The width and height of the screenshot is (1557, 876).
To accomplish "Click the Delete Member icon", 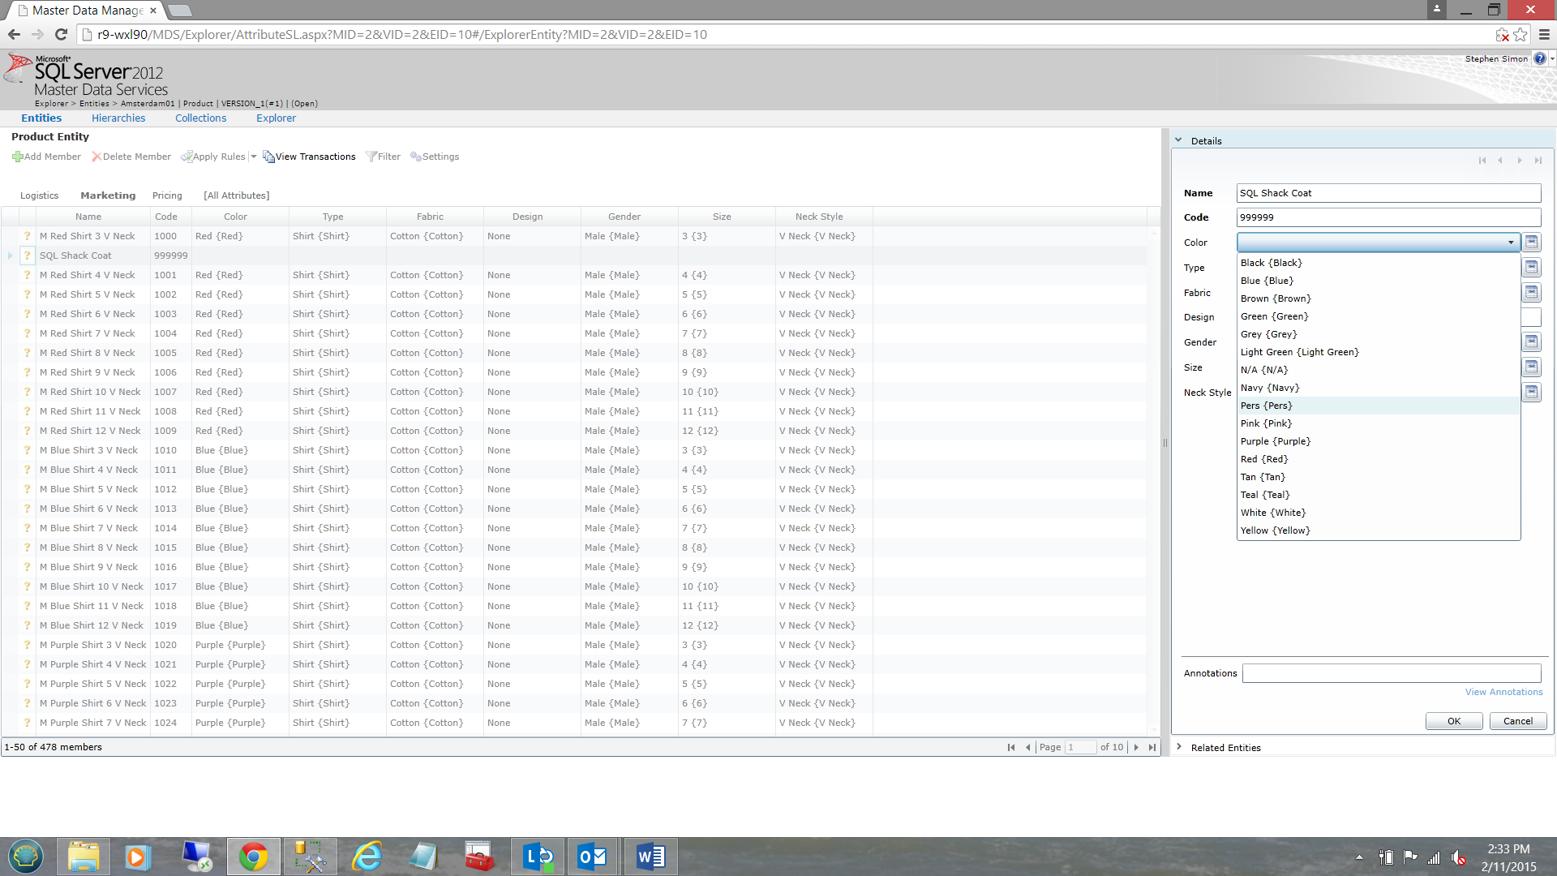I will click(97, 157).
